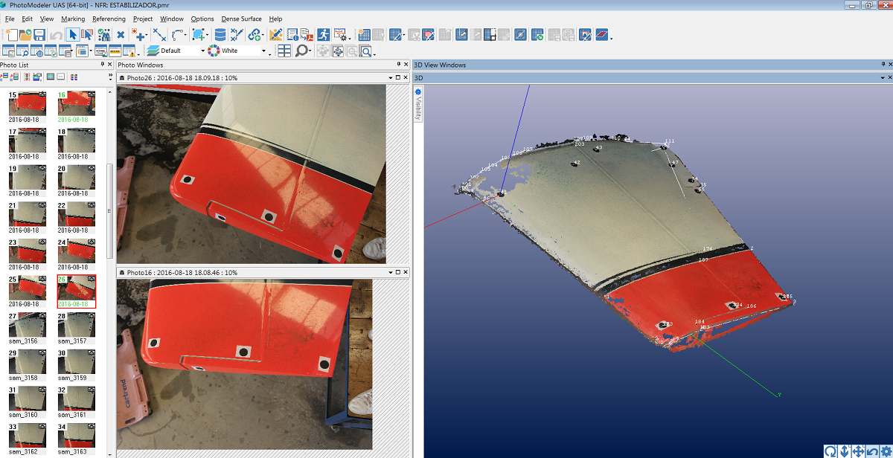
Task: Open the Referencing menu
Action: point(109,19)
